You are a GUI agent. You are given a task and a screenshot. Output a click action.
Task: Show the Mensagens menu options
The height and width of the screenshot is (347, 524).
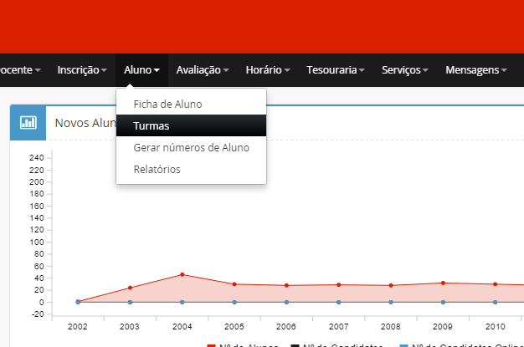click(x=476, y=70)
